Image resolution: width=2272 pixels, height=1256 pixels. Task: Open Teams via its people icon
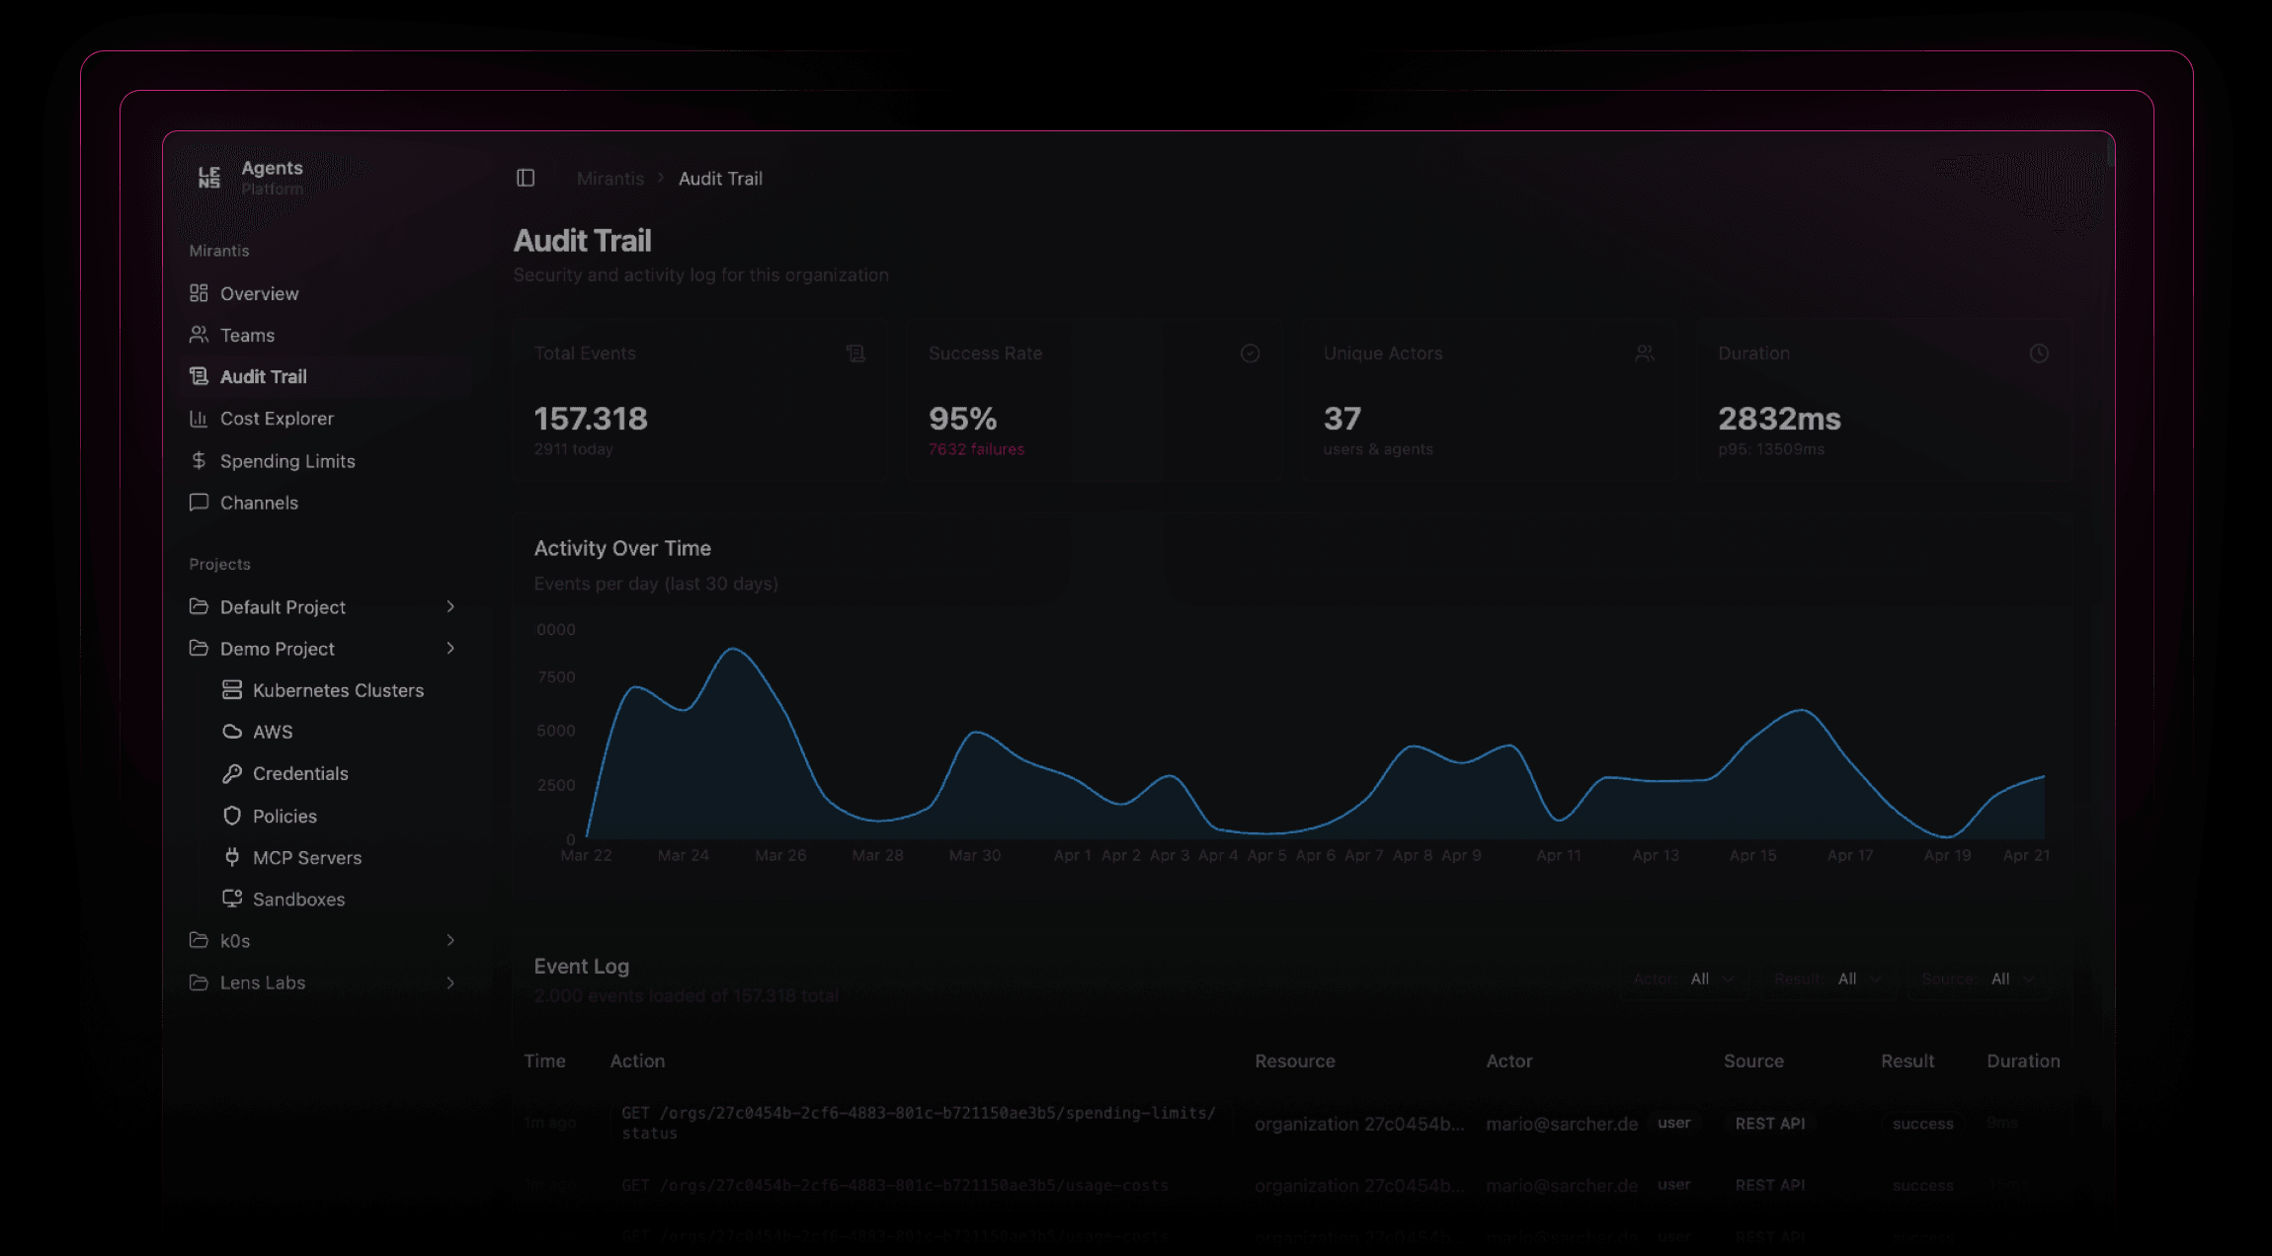[200, 335]
